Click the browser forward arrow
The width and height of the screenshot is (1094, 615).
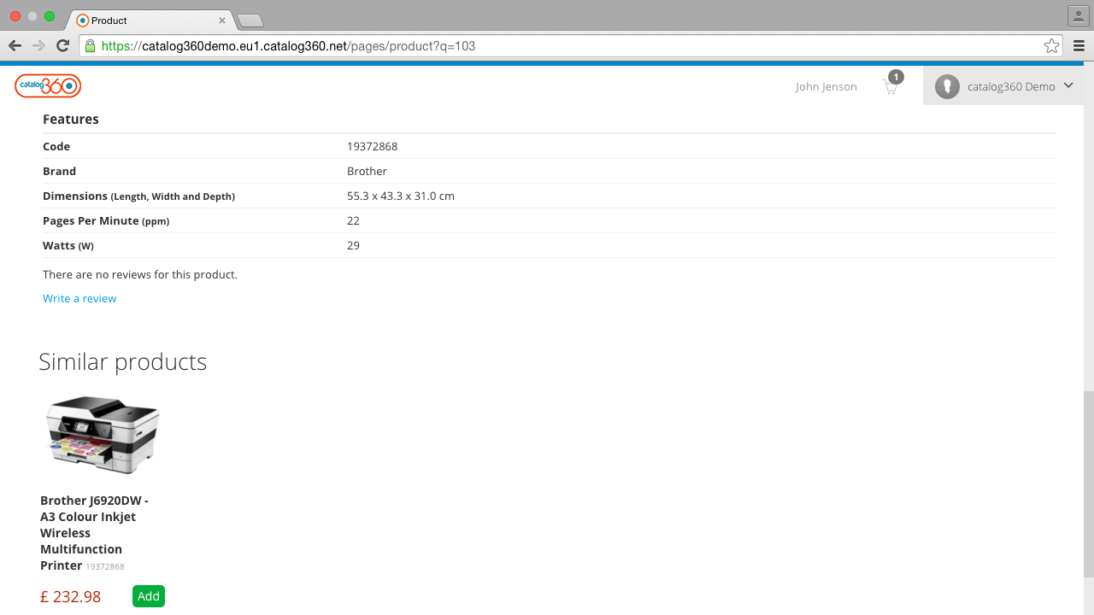point(38,45)
